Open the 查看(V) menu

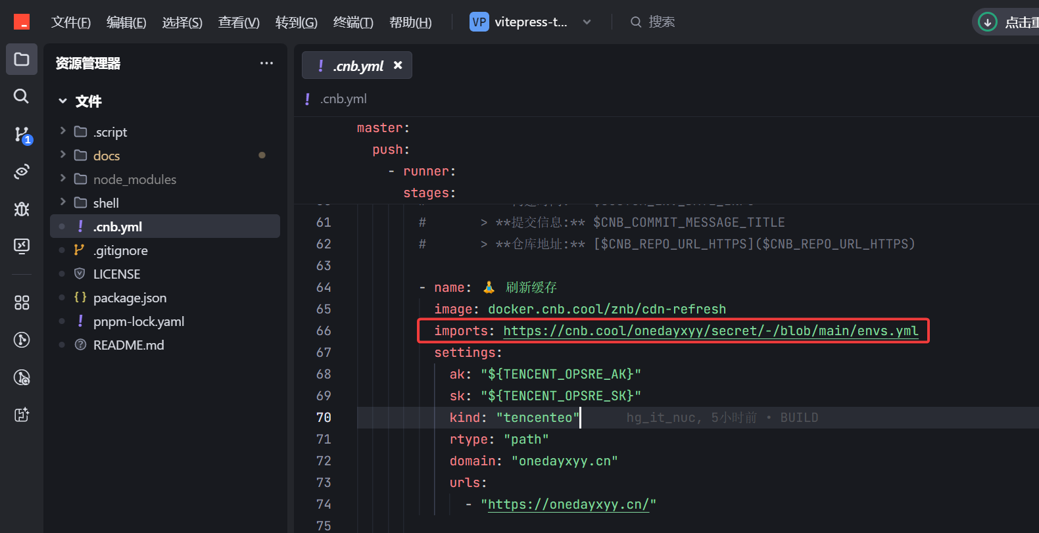[239, 22]
